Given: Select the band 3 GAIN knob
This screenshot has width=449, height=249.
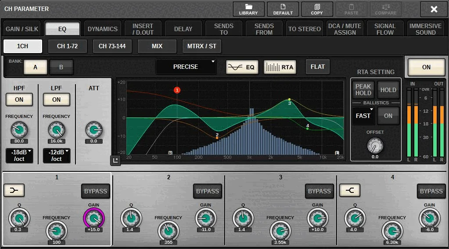Looking at the screenshot, I should coord(318,219).
